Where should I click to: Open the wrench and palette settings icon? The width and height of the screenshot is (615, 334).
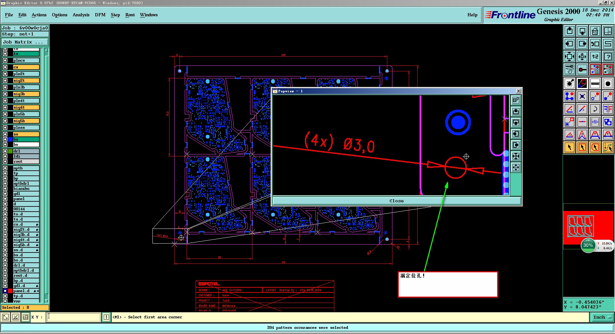(570, 69)
